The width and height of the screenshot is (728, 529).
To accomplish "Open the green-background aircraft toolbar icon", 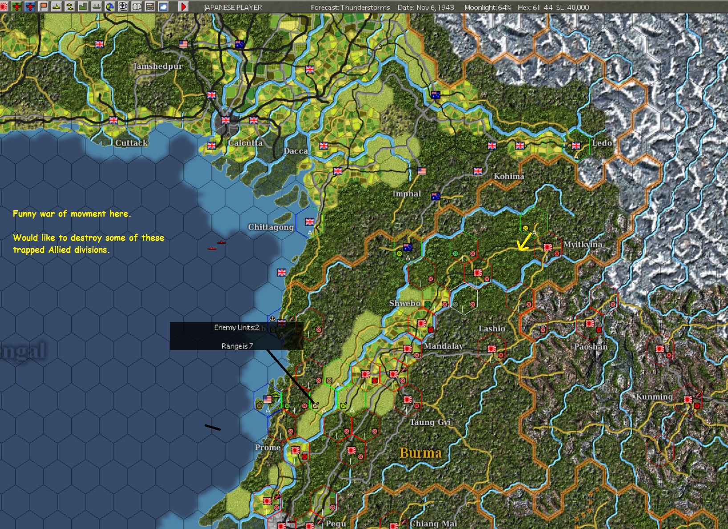I will [x=17, y=7].
